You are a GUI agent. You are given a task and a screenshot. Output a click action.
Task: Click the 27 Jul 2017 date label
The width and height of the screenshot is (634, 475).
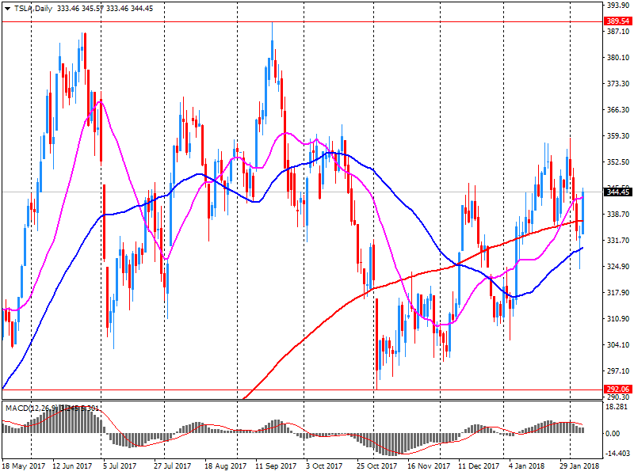click(172, 466)
